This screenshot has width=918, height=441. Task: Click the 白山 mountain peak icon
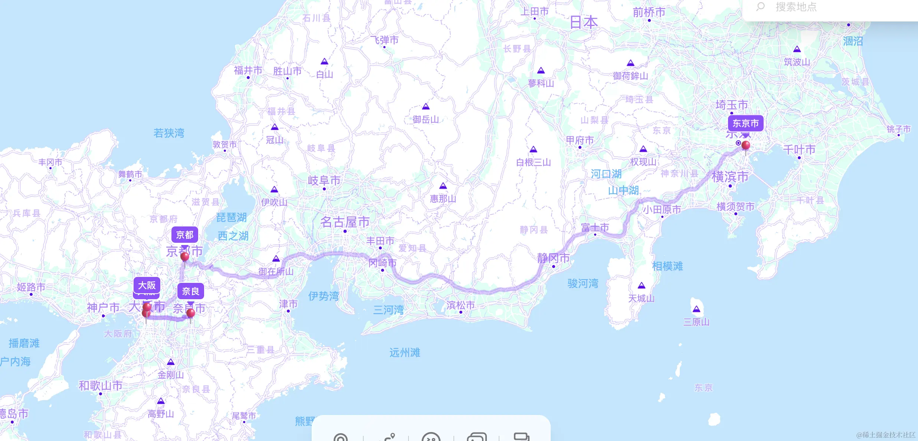pyautogui.click(x=324, y=62)
